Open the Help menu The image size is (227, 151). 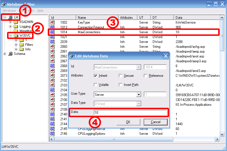[x=40, y=11]
